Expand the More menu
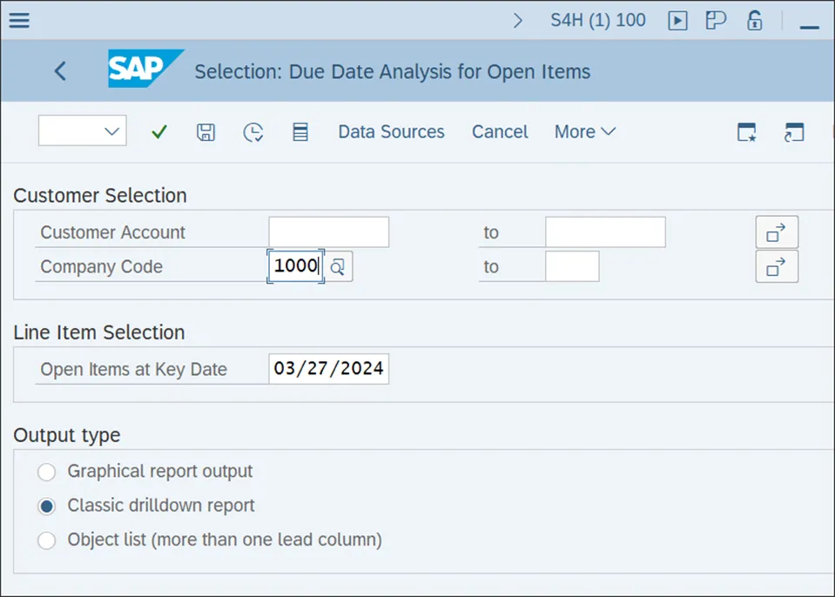Screen dimensions: 835x597 pos(584,132)
